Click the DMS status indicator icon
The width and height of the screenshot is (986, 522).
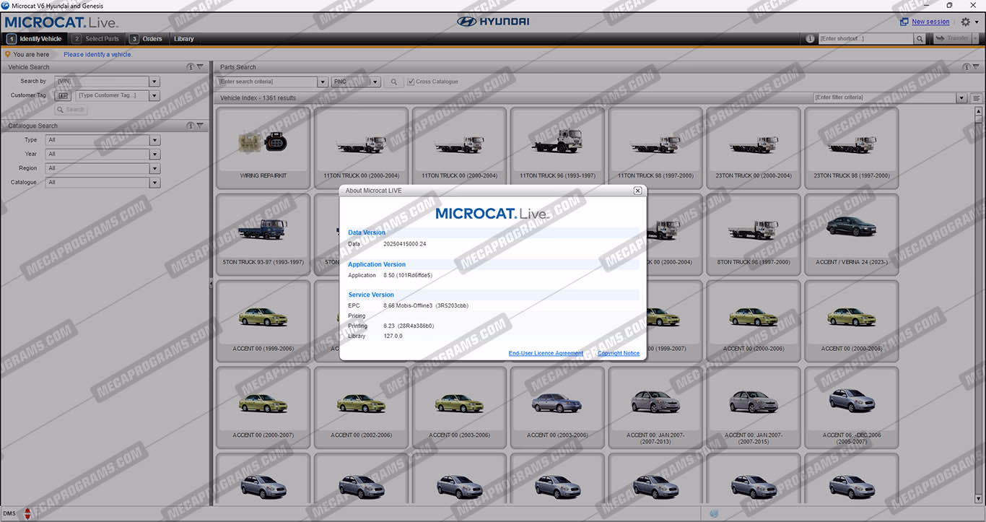click(x=27, y=513)
